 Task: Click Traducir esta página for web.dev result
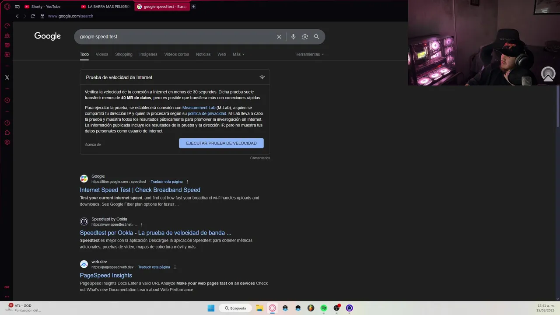154,267
